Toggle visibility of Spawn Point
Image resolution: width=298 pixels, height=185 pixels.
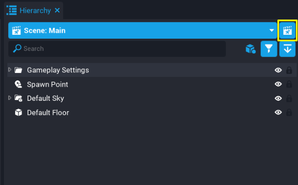(x=278, y=84)
